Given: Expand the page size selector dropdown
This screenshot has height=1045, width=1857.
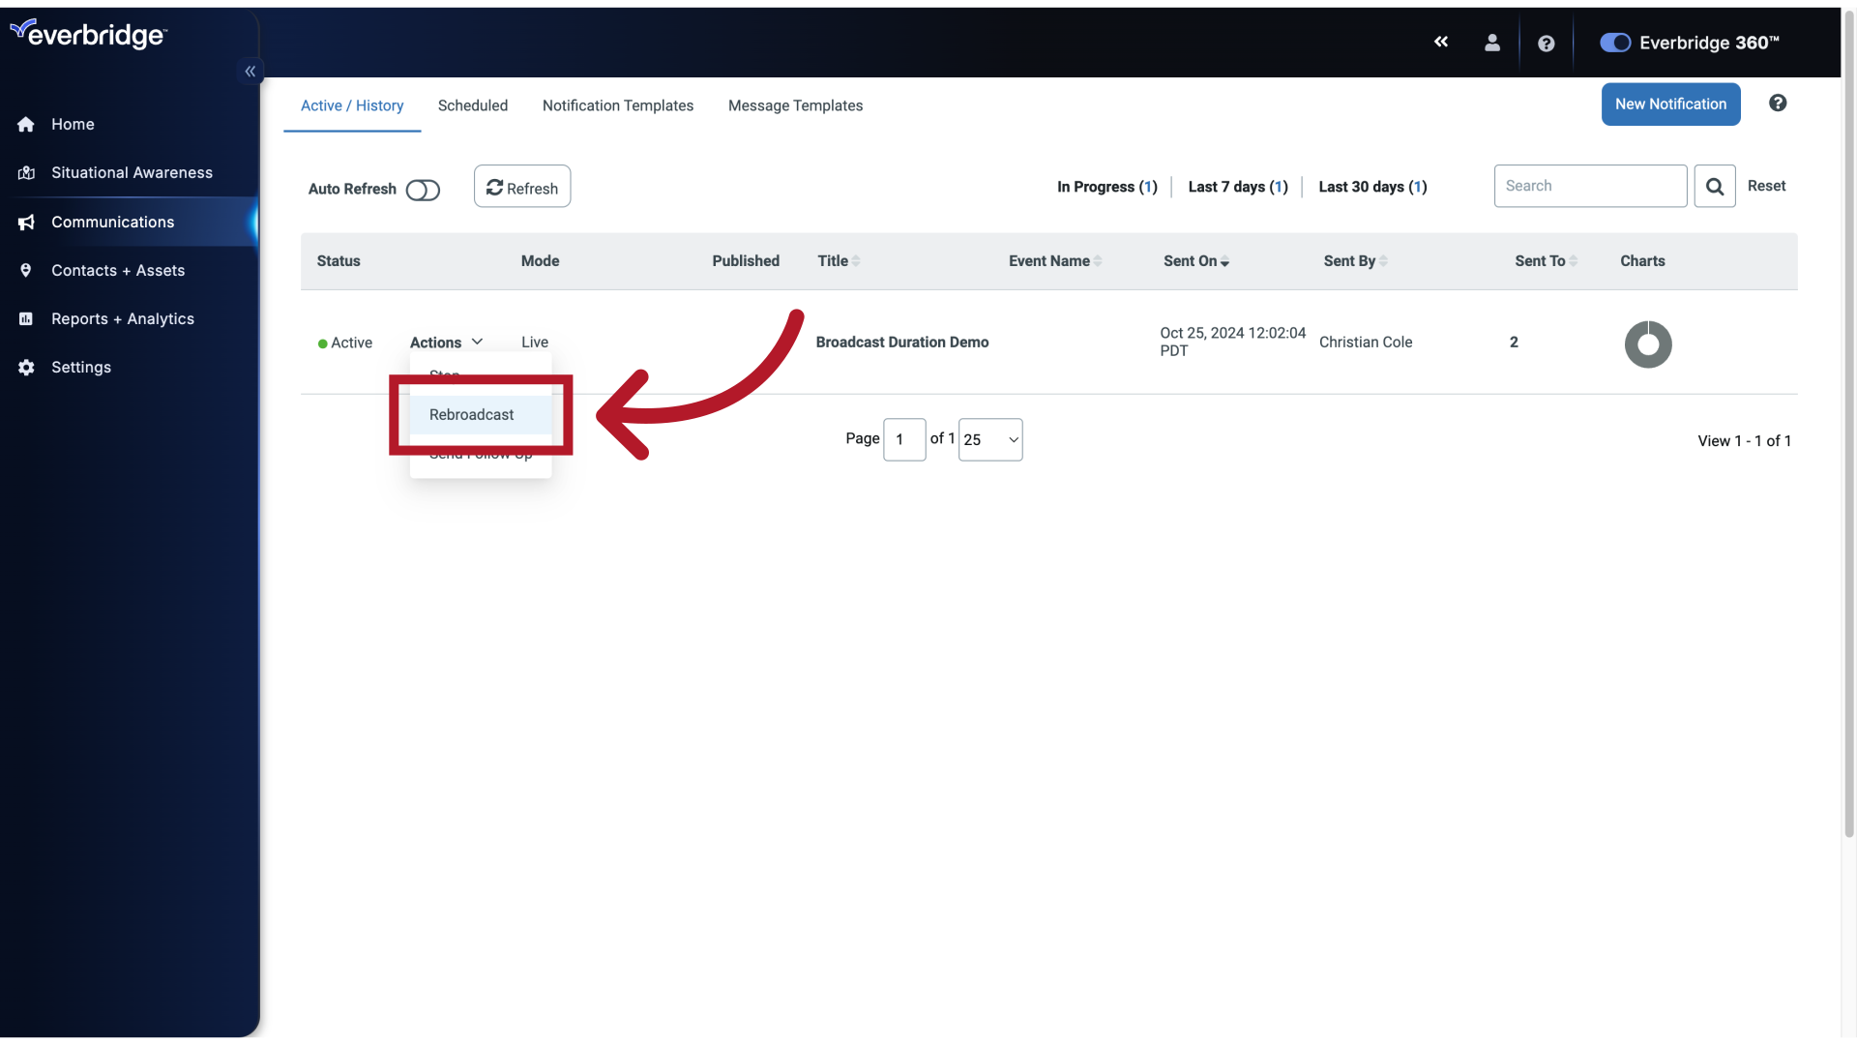Looking at the screenshot, I should tap(989, 439).
